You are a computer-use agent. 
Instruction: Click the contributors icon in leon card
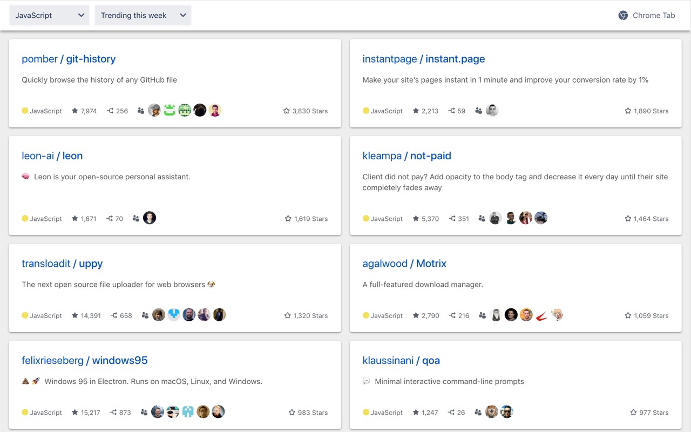(136, 219)
